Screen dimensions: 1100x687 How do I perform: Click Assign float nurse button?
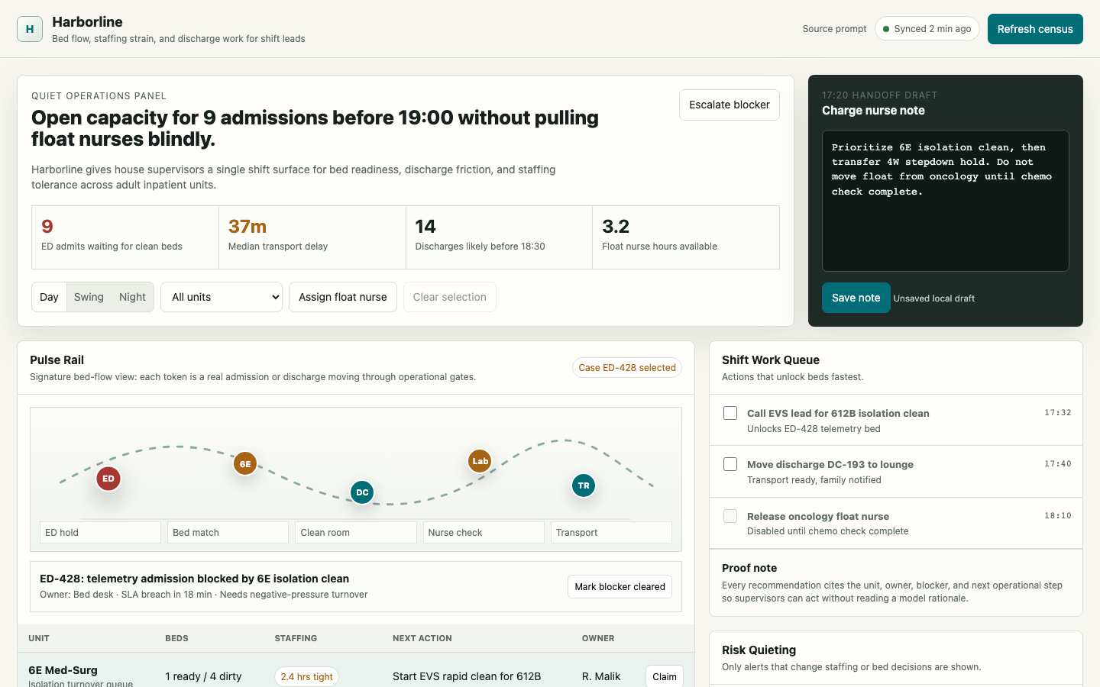click(343, 297)
